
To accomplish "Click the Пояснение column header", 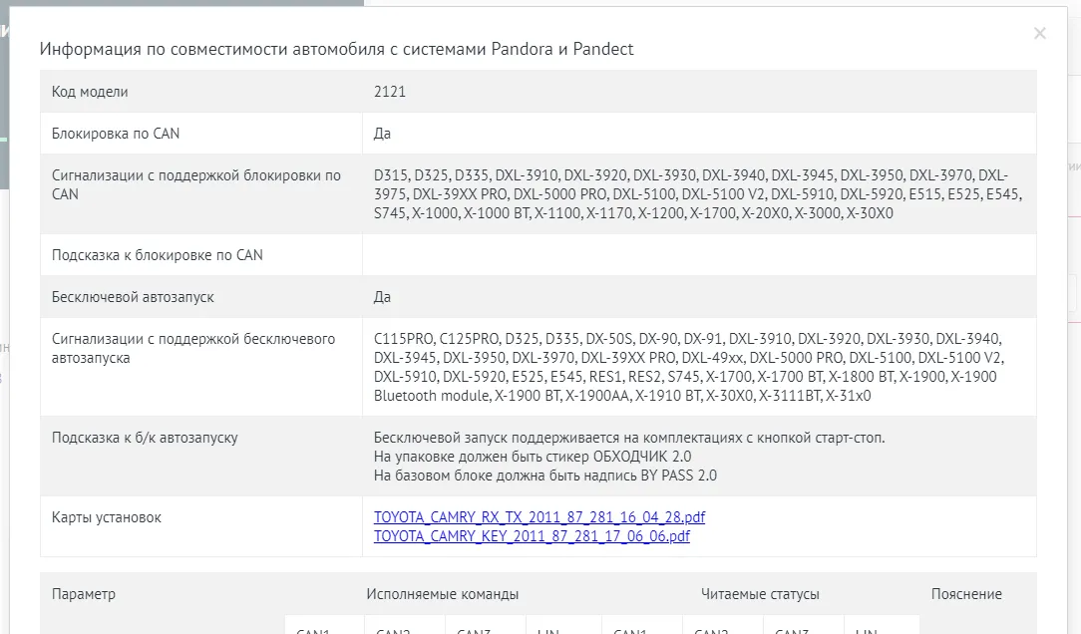I will click(x=966, y=593).
